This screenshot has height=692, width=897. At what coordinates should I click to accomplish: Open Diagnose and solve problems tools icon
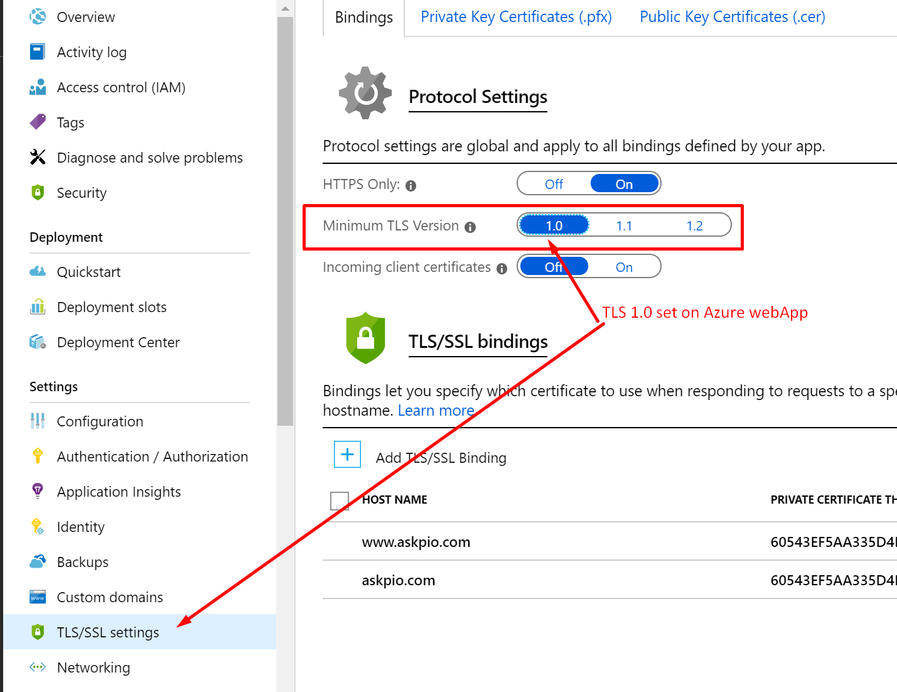(38, 157)
